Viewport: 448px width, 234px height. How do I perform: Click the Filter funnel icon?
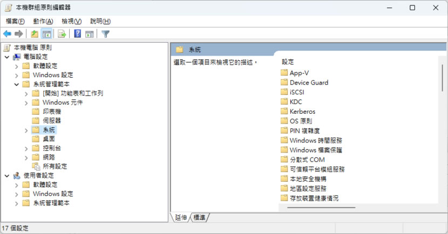coord(106,34)
